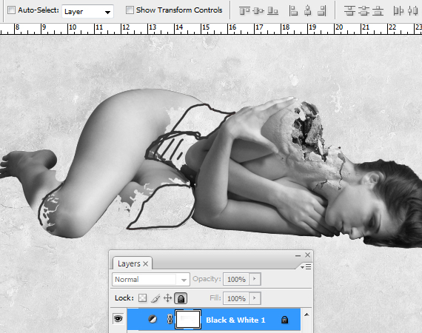Hide the Black & White 1 layer
The width and height of the screenshot is (422, 333).
tap(118, 319)
